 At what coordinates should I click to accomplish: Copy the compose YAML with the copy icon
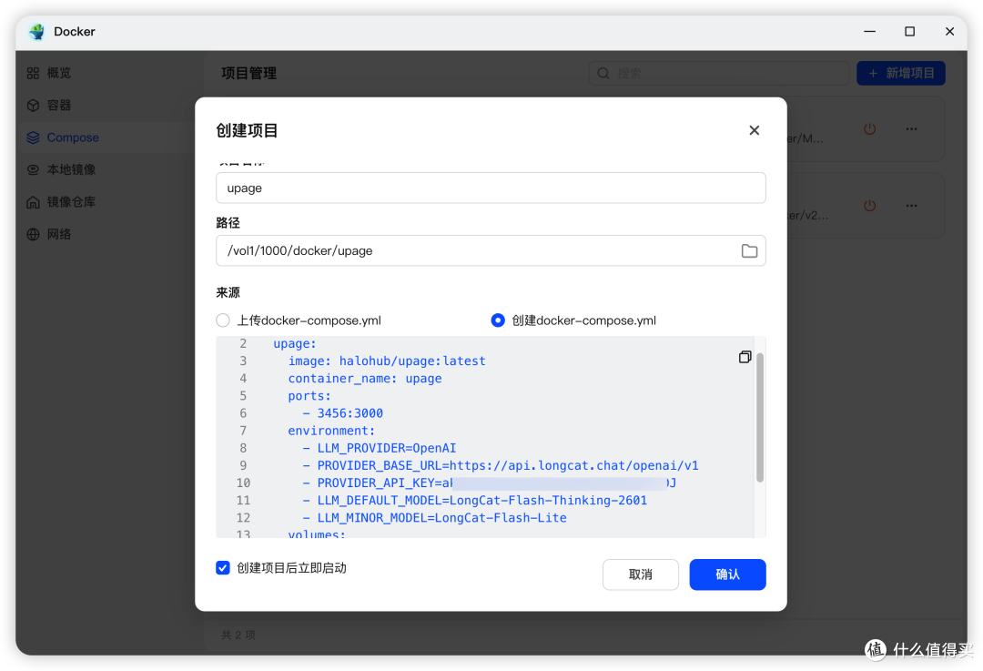(745, 357)
